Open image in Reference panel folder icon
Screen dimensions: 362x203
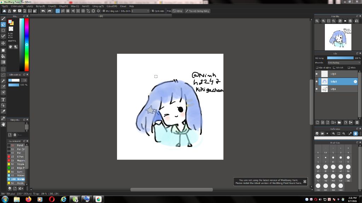click(322, 134)
